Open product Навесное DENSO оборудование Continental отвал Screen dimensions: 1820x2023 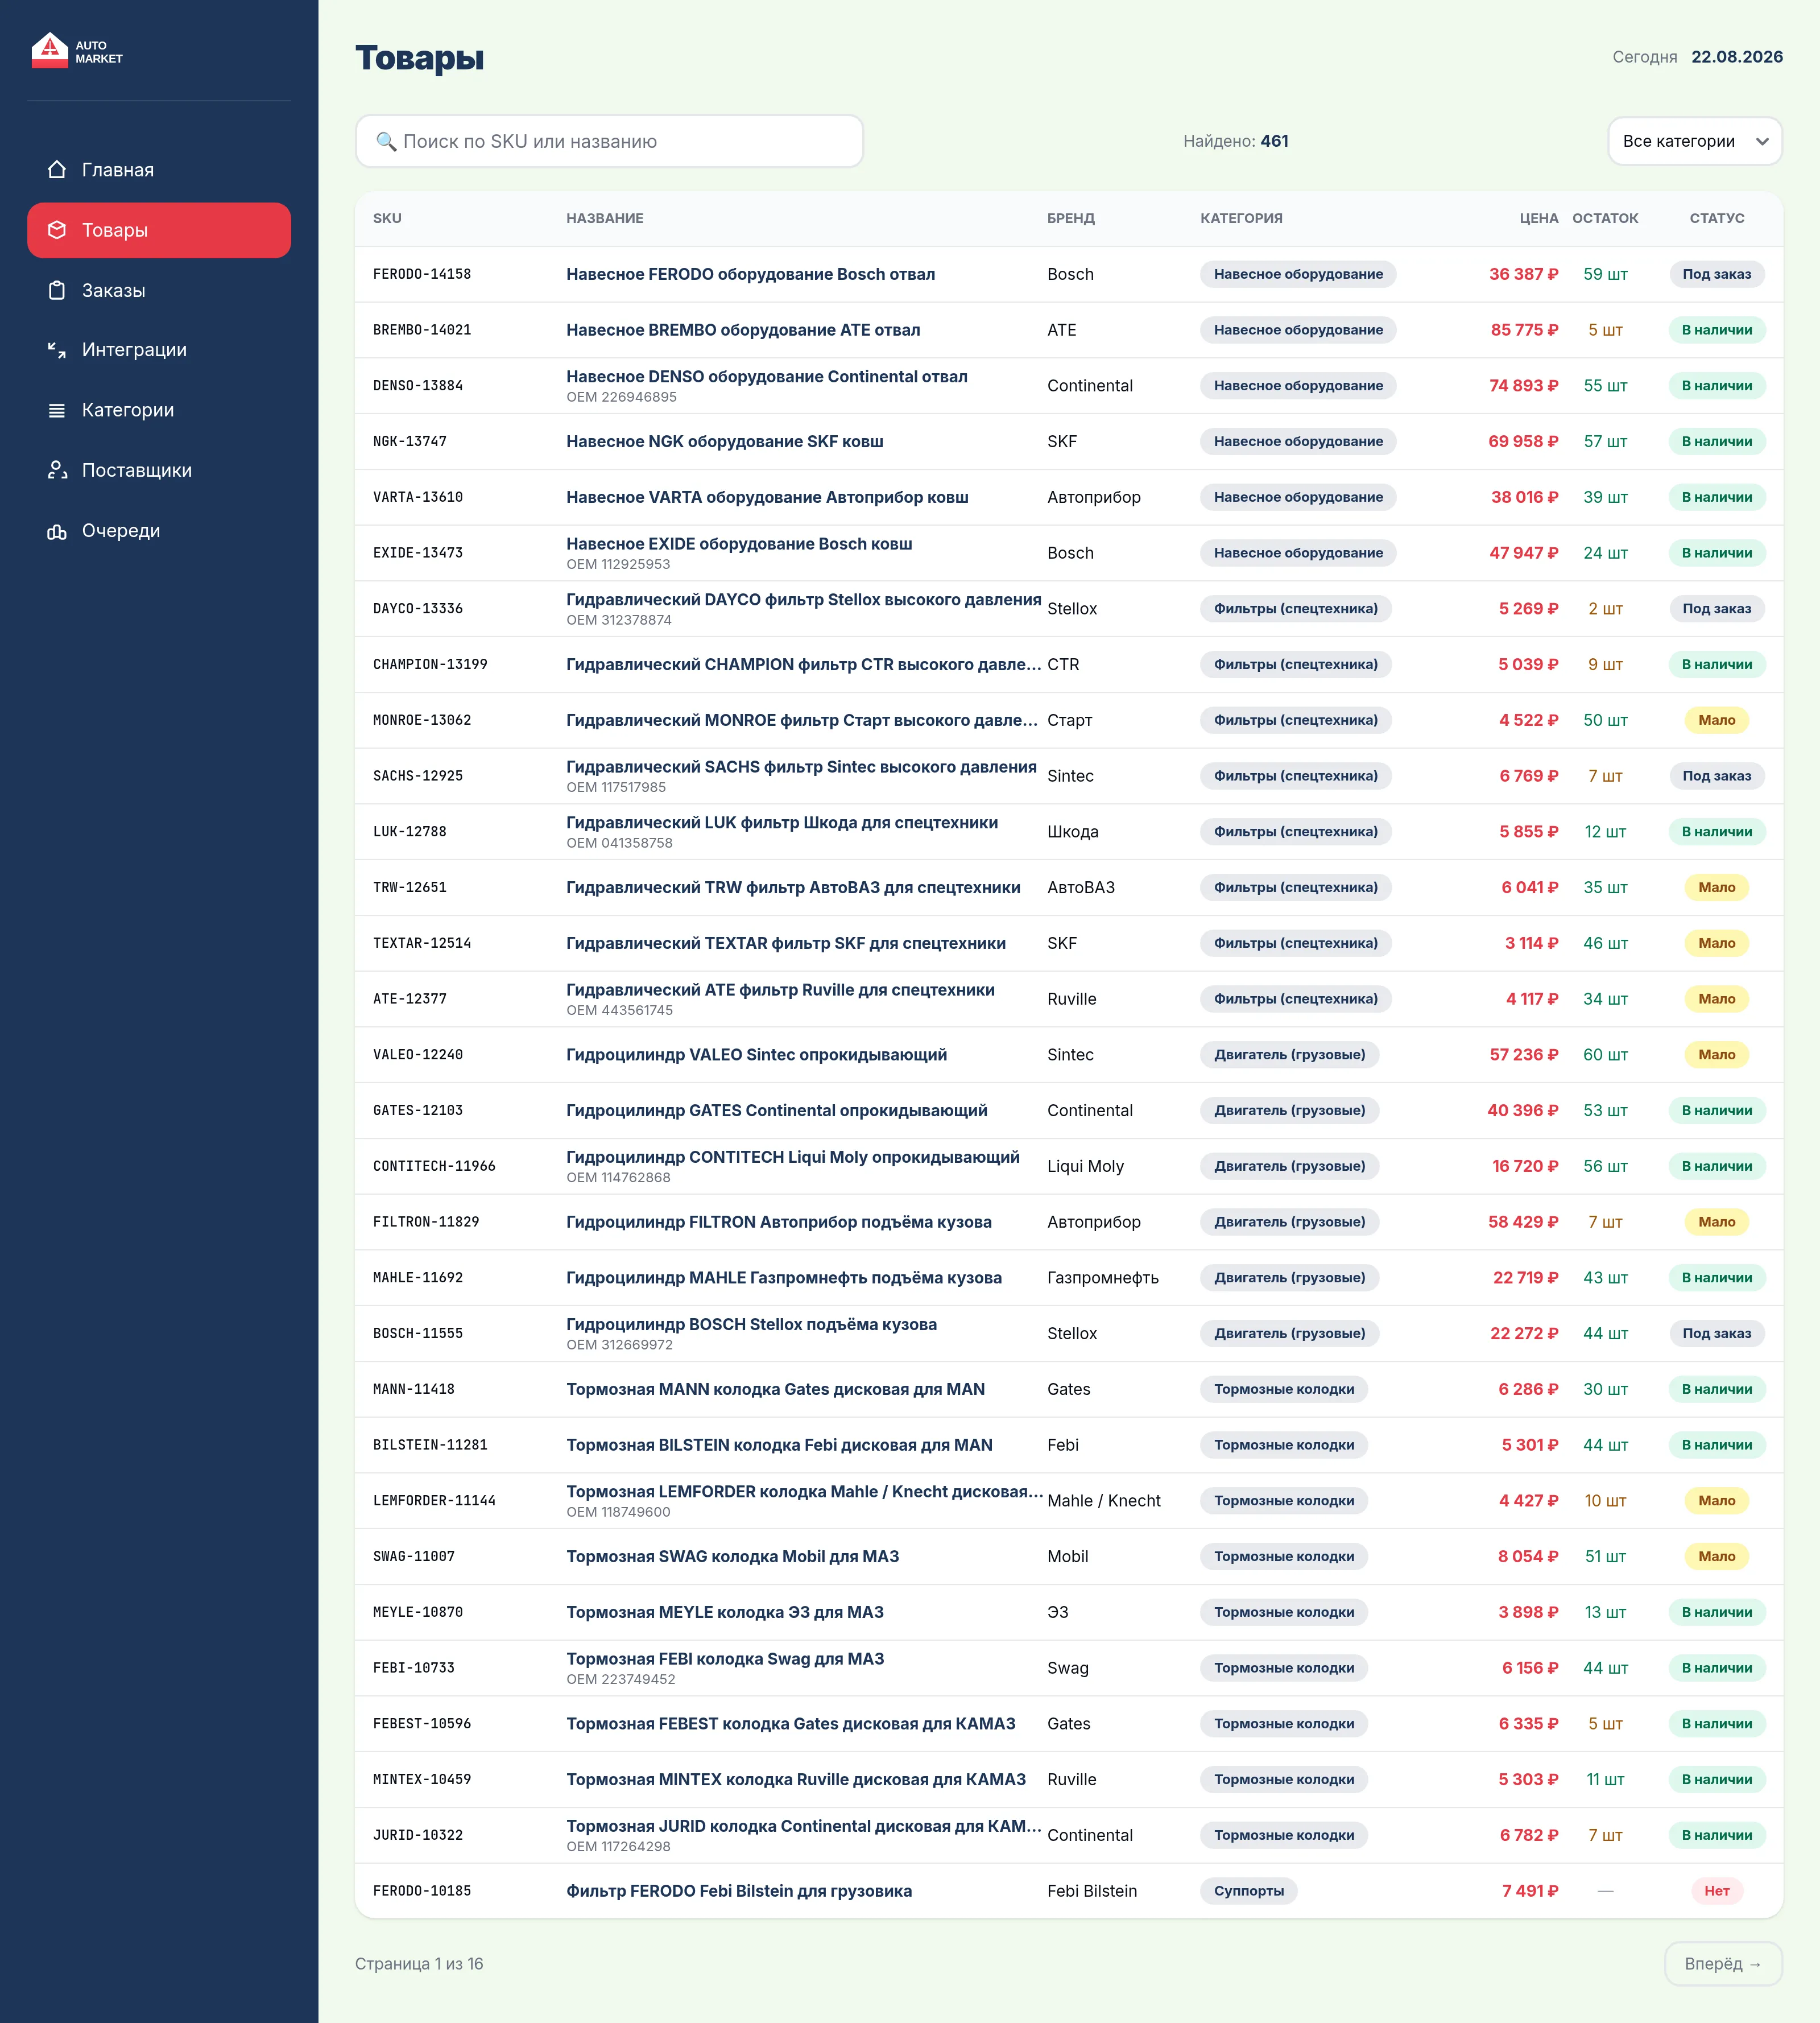tap(767, 377)
